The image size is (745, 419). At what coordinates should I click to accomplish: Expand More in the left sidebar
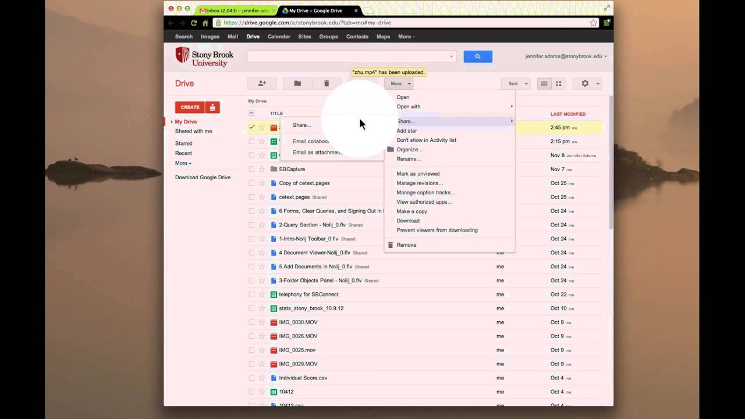pyautogui.click(x=183, y=164)
